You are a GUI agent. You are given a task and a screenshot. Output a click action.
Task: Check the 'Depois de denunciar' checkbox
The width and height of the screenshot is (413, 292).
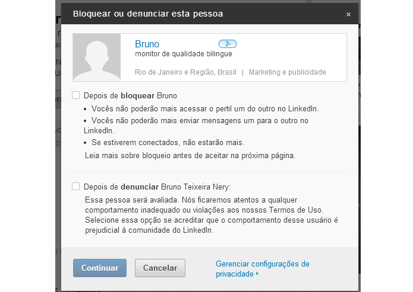76,187
